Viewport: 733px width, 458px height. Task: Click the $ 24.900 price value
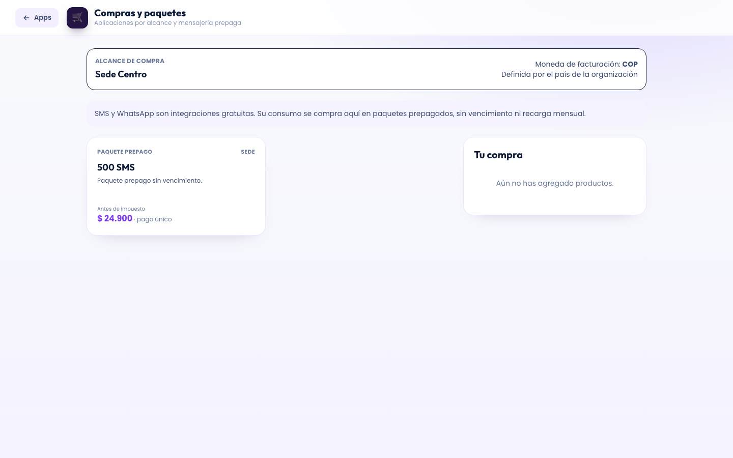coord(115,218)
